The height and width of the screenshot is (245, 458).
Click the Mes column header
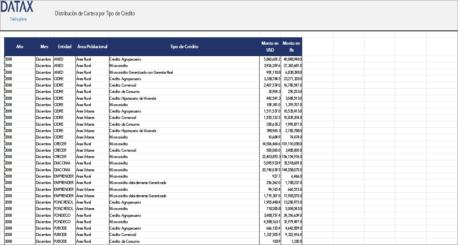click(x=44, y=47)
